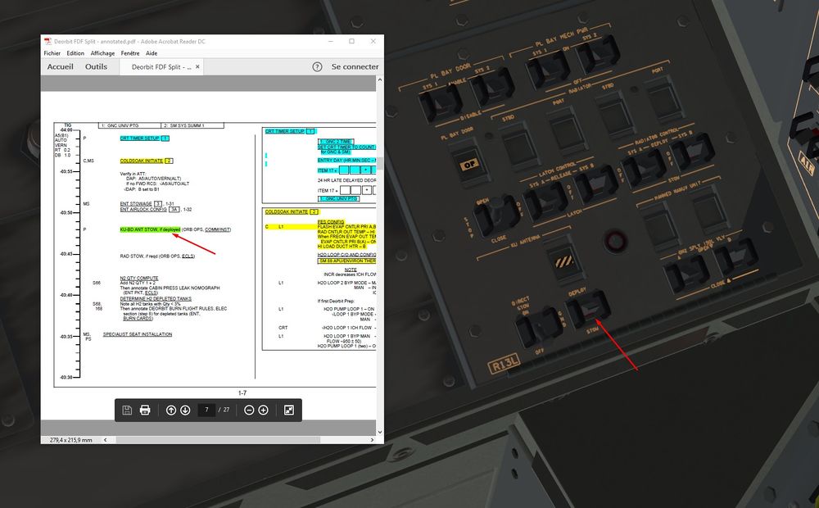Click the ENT STOWAGE heading in the PDF
Viewport: 819px width, 508px height.
(x=136, y=204)
